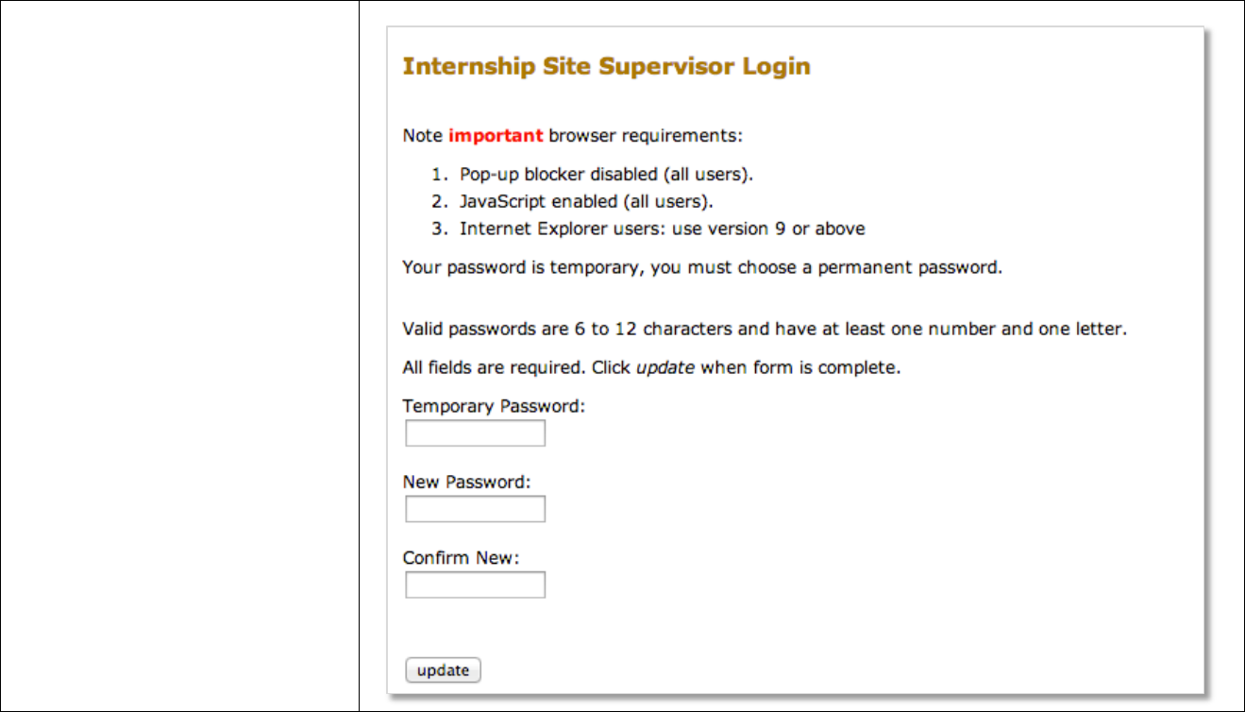Click the number 1 list marker
Image resolution: width=1245 pixels, height=712 pixels.
pos(437,175)
